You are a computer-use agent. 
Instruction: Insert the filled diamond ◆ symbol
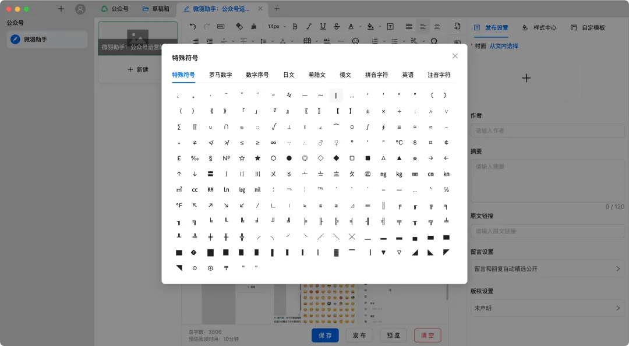(x=336, y=158)
